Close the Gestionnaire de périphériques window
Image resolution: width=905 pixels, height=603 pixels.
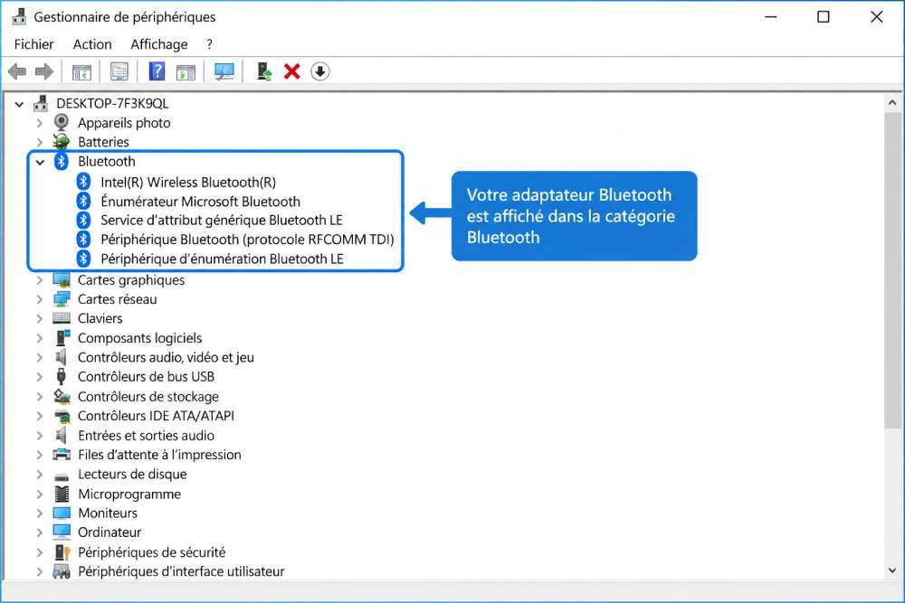[877, 16]
